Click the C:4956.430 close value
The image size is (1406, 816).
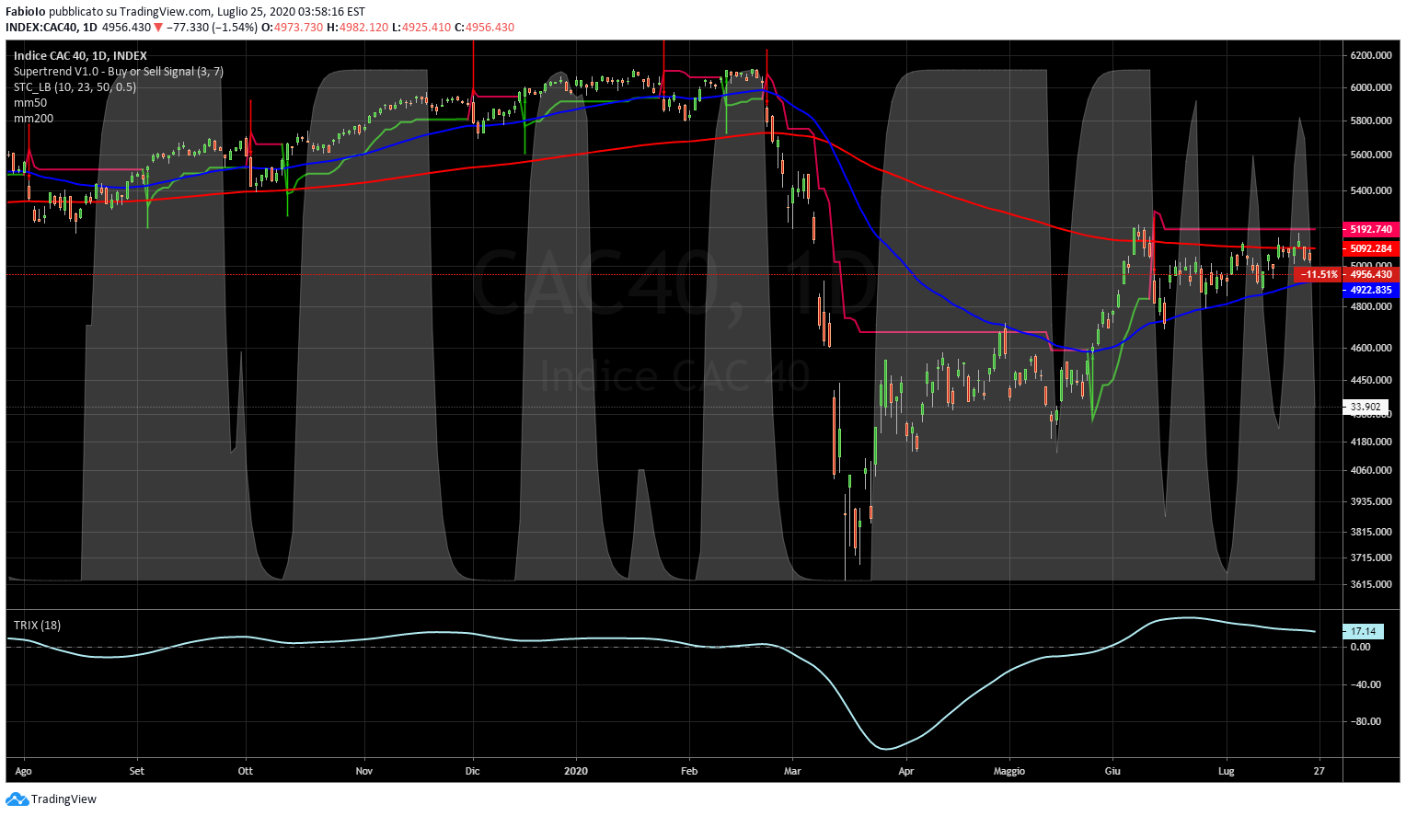coord(485,28)
